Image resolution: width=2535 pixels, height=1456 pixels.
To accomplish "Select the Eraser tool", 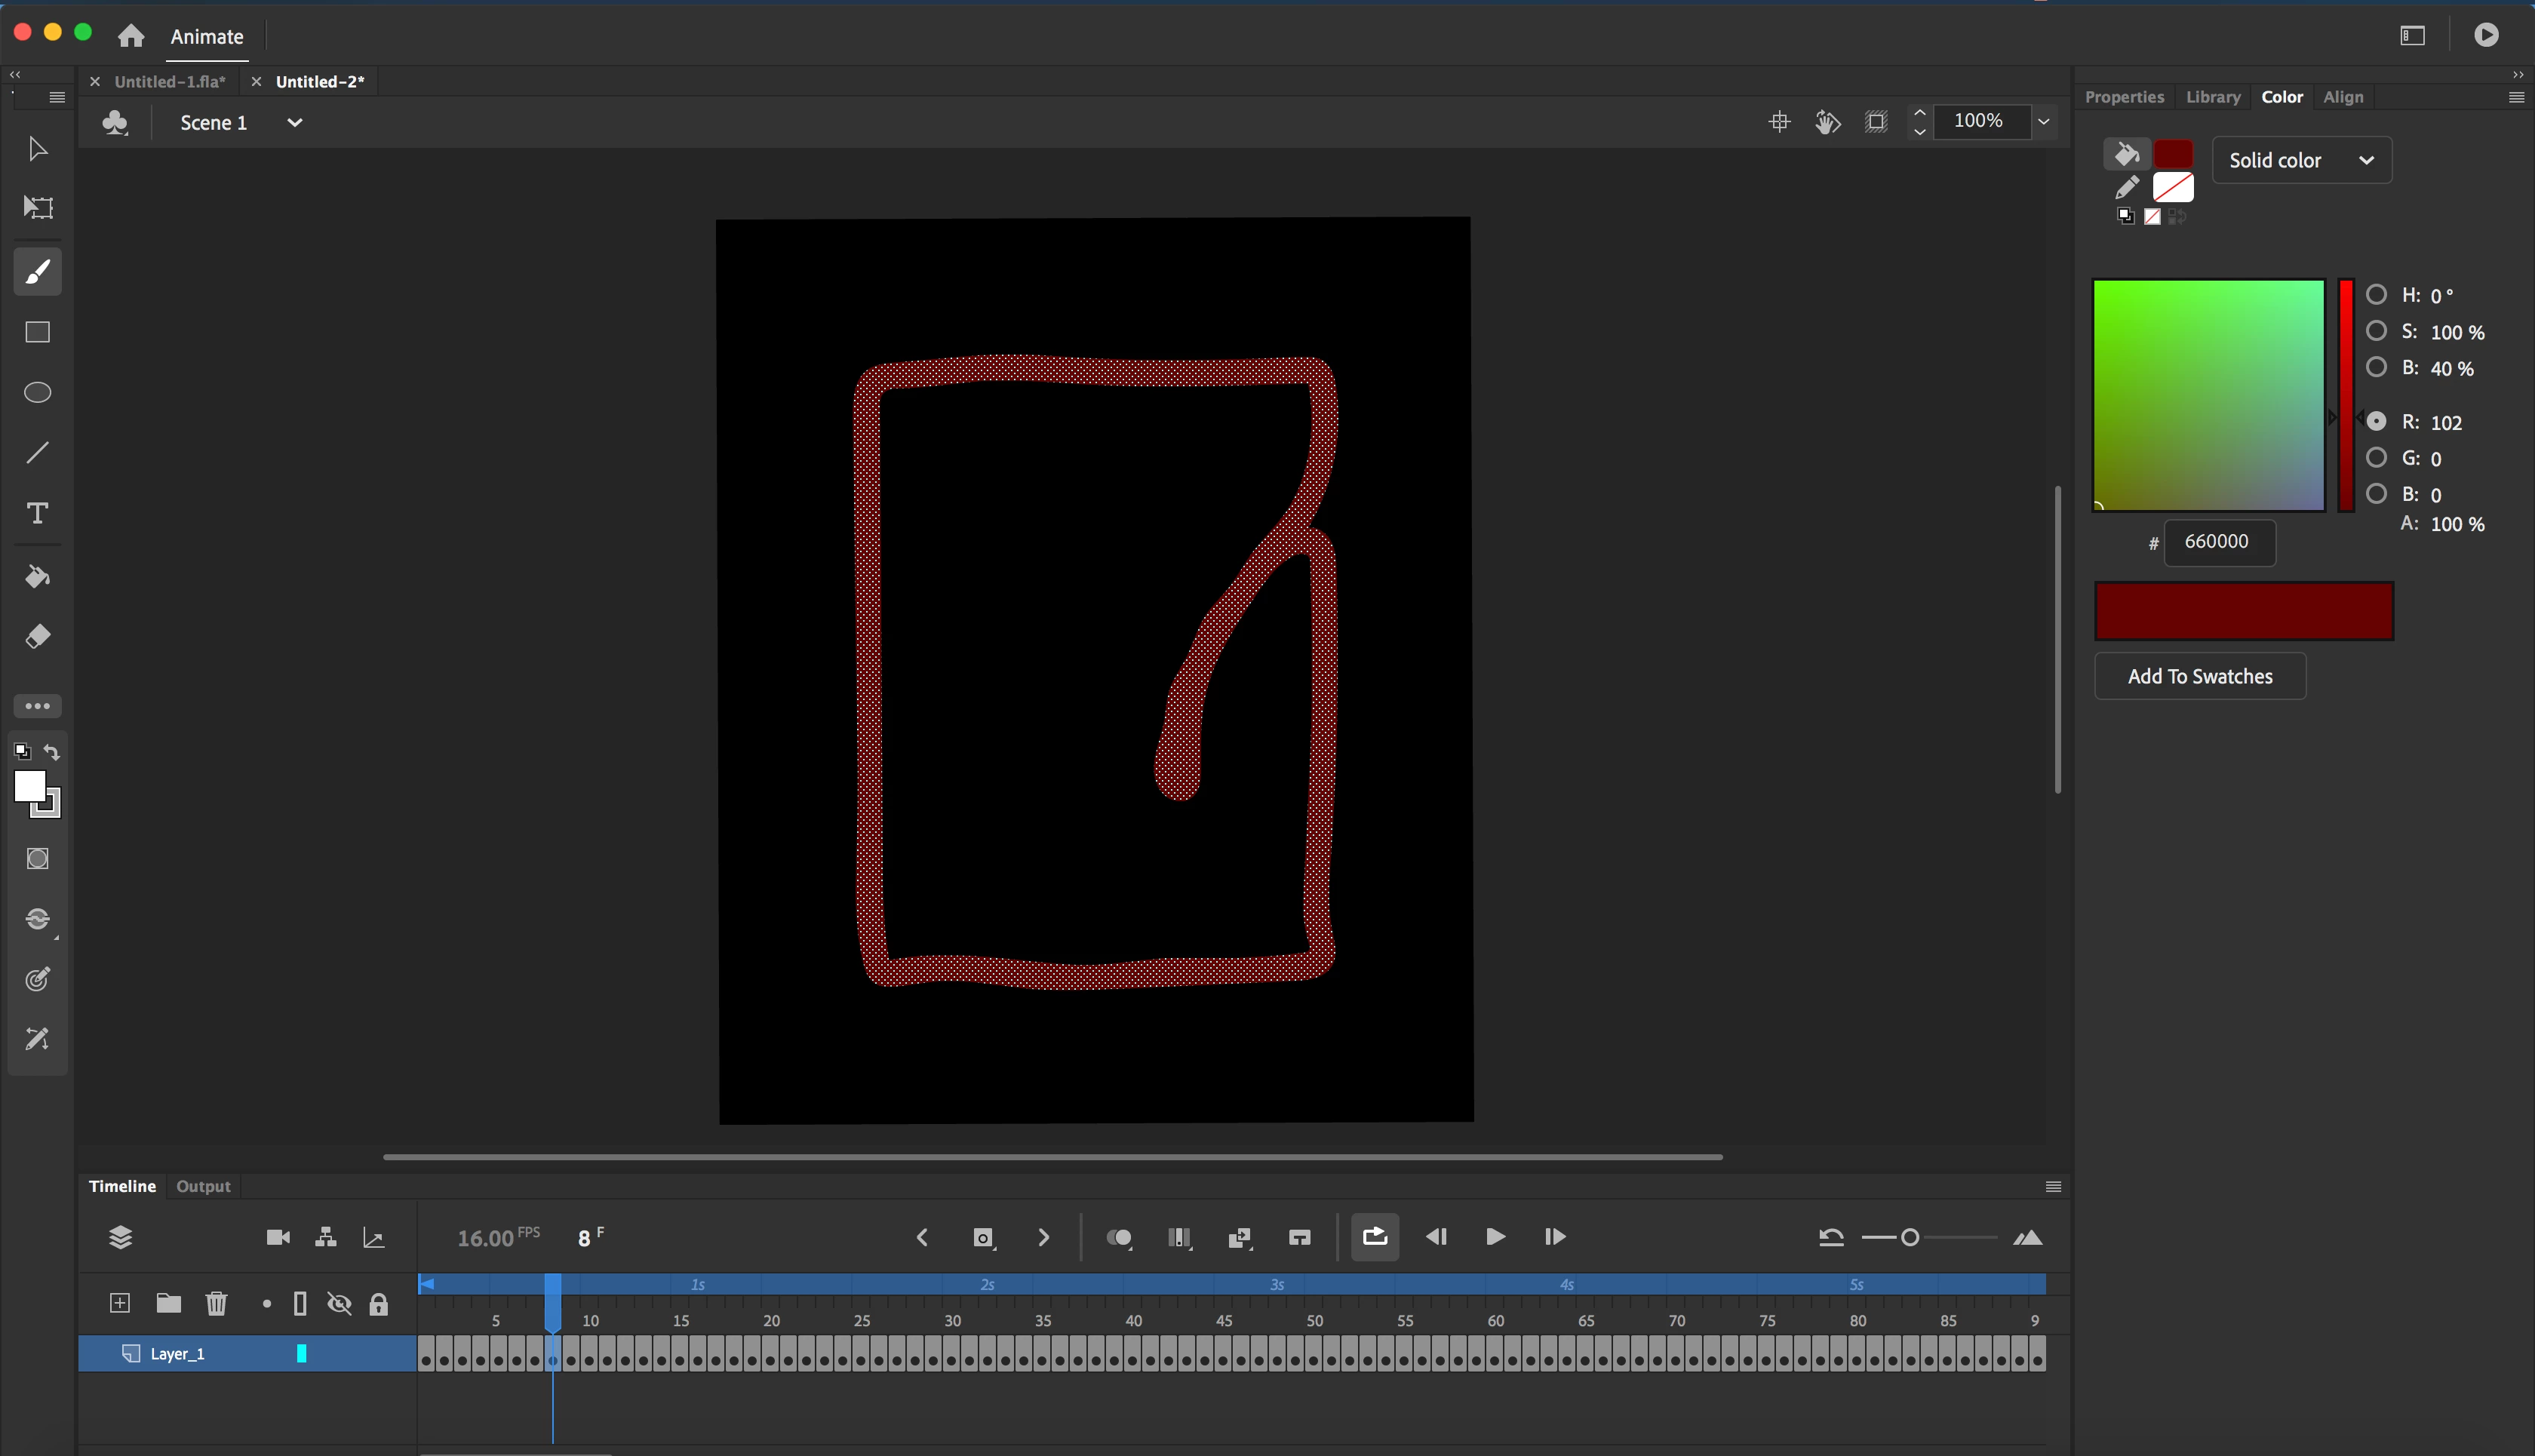I will click(x=38, y=637).
